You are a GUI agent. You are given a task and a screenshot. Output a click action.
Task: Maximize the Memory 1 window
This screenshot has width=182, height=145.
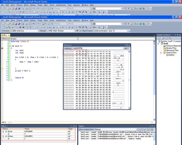pyautogui.click(x=127, y=45)
